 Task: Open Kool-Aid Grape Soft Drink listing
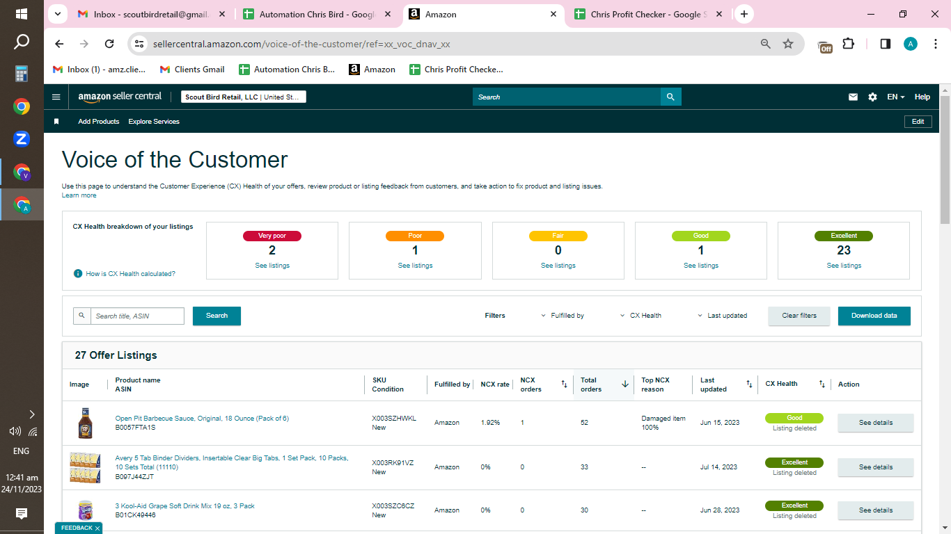pyautogui.click(x=185, y=506)
